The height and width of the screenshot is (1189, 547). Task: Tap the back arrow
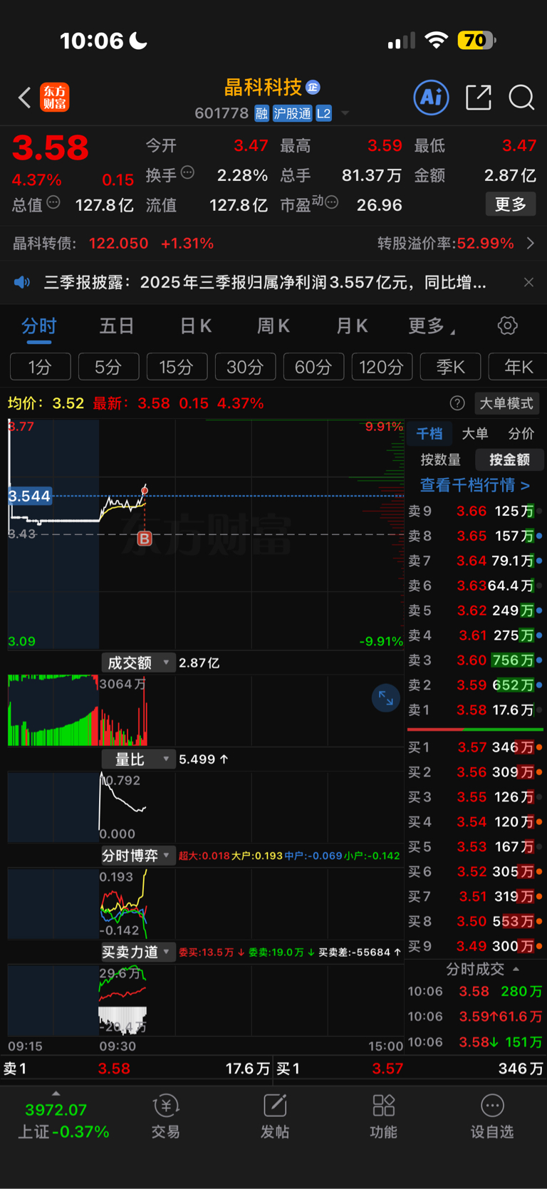coord(25,97)
